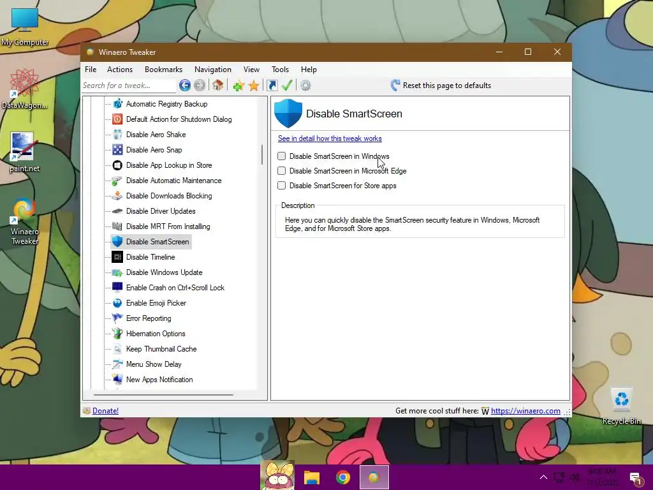Add bookmark with the green plus star
Image resolution: width=653 pixels, height=490 pixels.
pyautogui.click(x=238, y=86)
